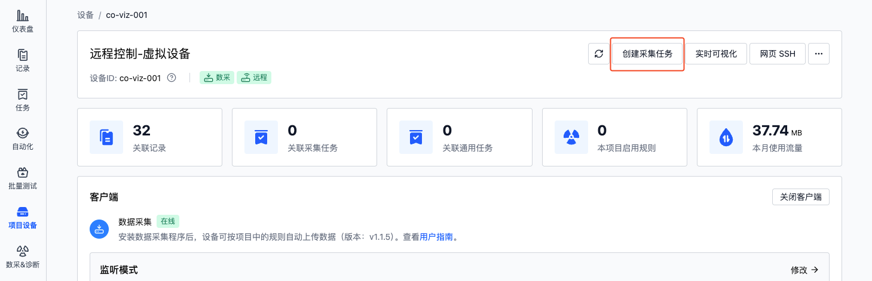Image resolution: width=872 pixels, height=281 pixels.
Task: Open the 关联记录 32 stat card
Action: (149, 137)
